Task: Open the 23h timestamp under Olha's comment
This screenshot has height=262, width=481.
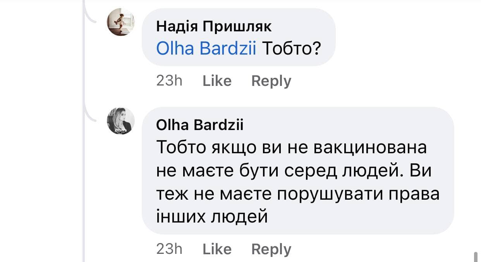Action: coord(169,249)
